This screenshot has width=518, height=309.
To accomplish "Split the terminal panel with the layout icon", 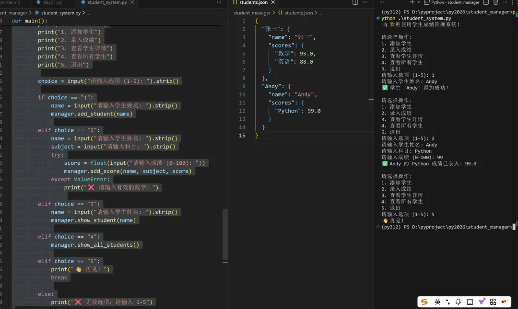I will [x=486, y=2].
